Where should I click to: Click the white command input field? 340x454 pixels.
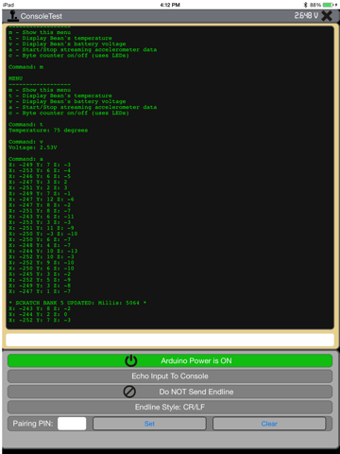170,340
